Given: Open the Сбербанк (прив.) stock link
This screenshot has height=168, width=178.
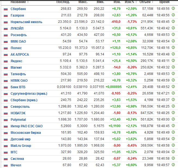Looking at the screenshot, I should [24, 100].
